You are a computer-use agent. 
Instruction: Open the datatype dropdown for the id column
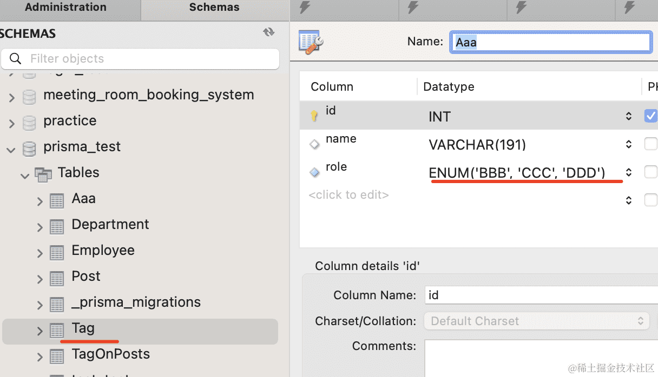(x=628, y=116)
